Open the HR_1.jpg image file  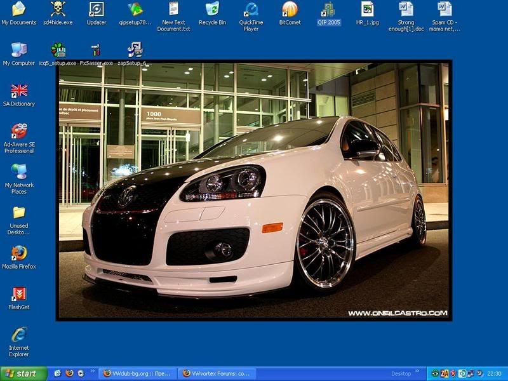tap(368, 10)
